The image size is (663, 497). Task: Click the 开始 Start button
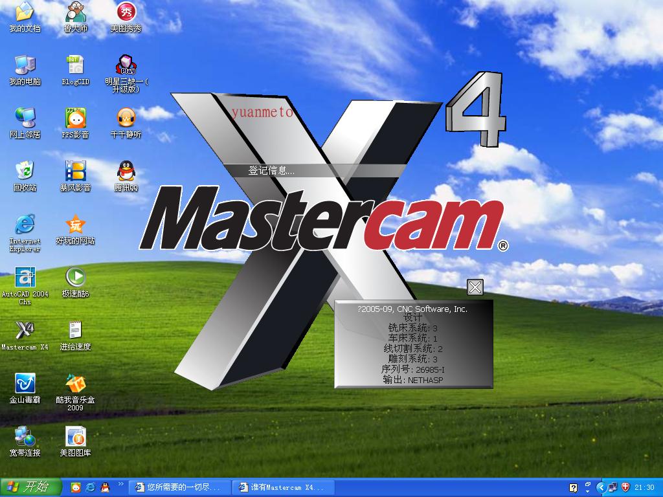click(30, 487)
